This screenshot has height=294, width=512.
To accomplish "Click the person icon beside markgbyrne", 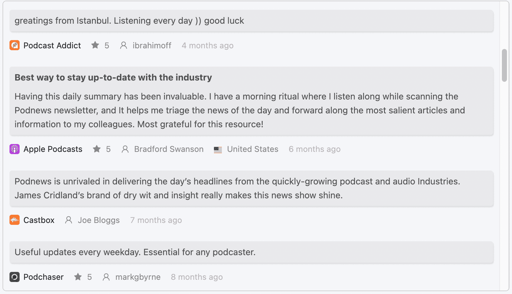I will coord(106,277).
